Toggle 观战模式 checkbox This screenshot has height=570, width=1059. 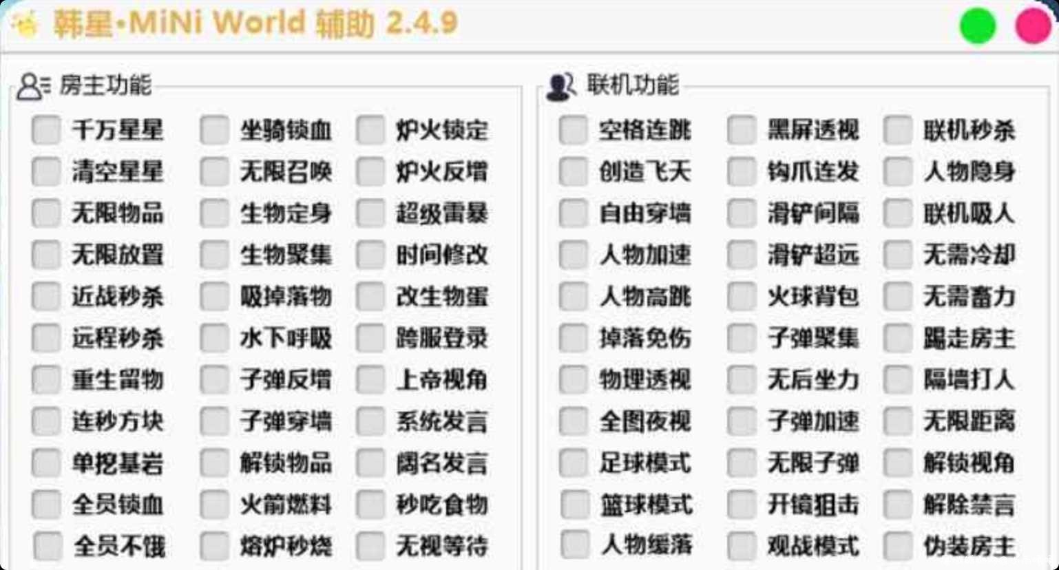tap(742, 547)
